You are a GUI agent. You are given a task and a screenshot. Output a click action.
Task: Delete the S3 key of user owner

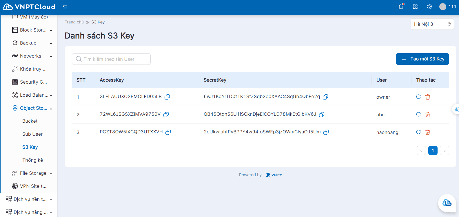pyautogui.click(x=428, y=97)
